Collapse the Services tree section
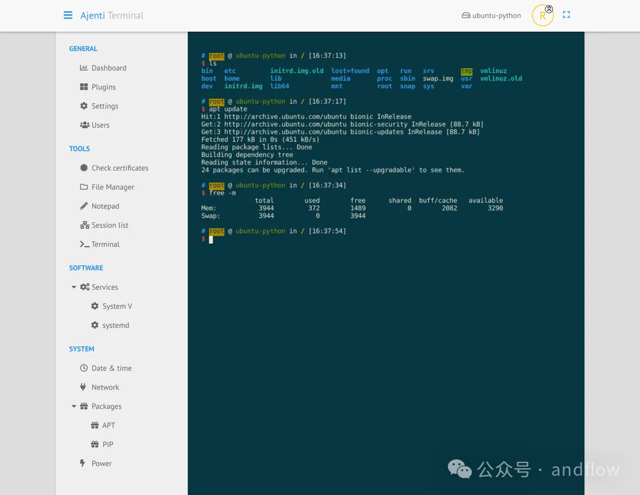 coord(74,288)
